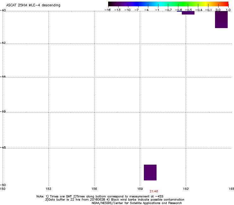Click the -48 latitude axis label
The image size is (234, 205).
pos(3,148)
